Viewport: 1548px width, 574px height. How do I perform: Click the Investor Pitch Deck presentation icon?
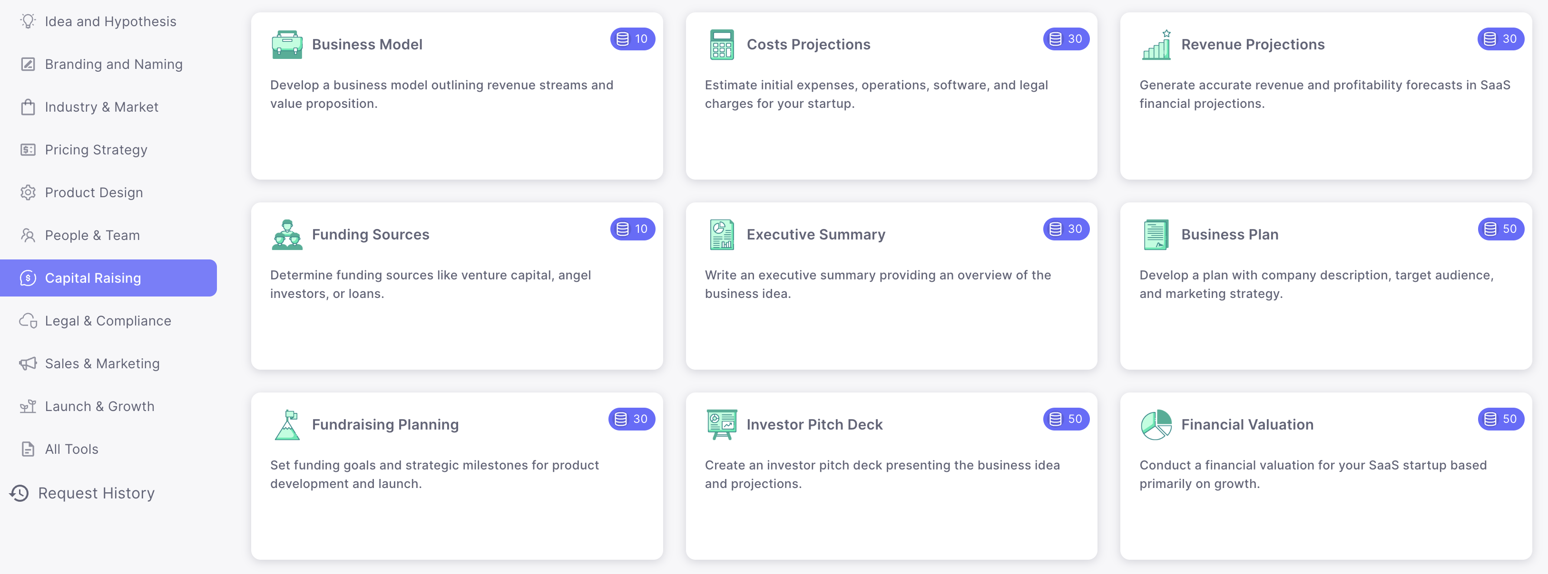tap(721, 424)
